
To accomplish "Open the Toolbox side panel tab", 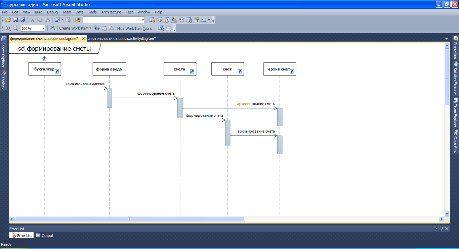I will coord(3,80).
